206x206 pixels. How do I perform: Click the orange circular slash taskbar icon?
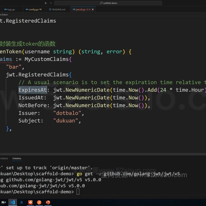(x=39, y=202)
